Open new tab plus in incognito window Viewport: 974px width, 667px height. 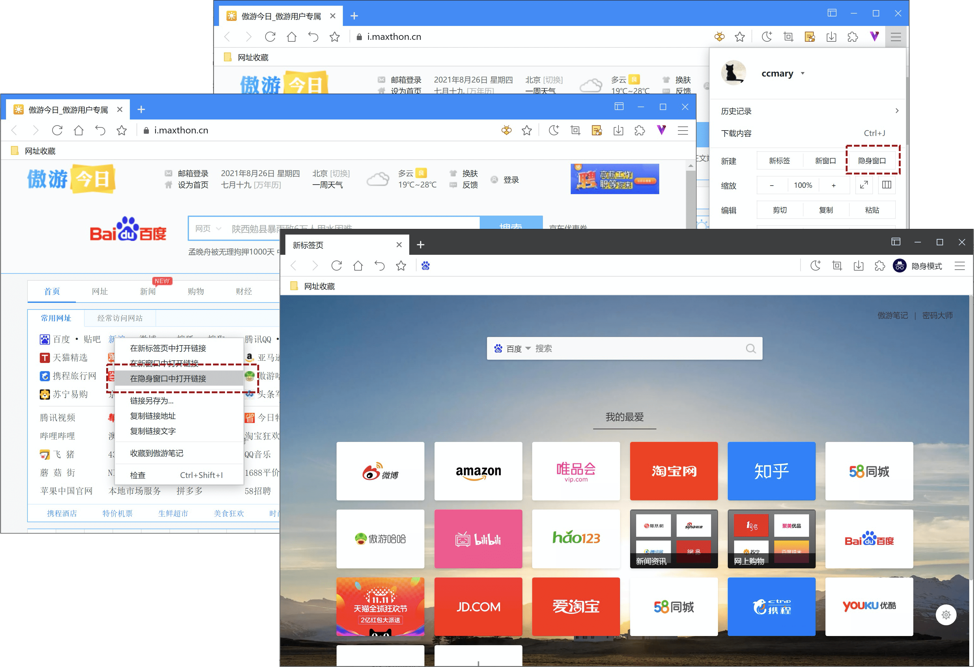pyautogui.click(x=421, y=244)
